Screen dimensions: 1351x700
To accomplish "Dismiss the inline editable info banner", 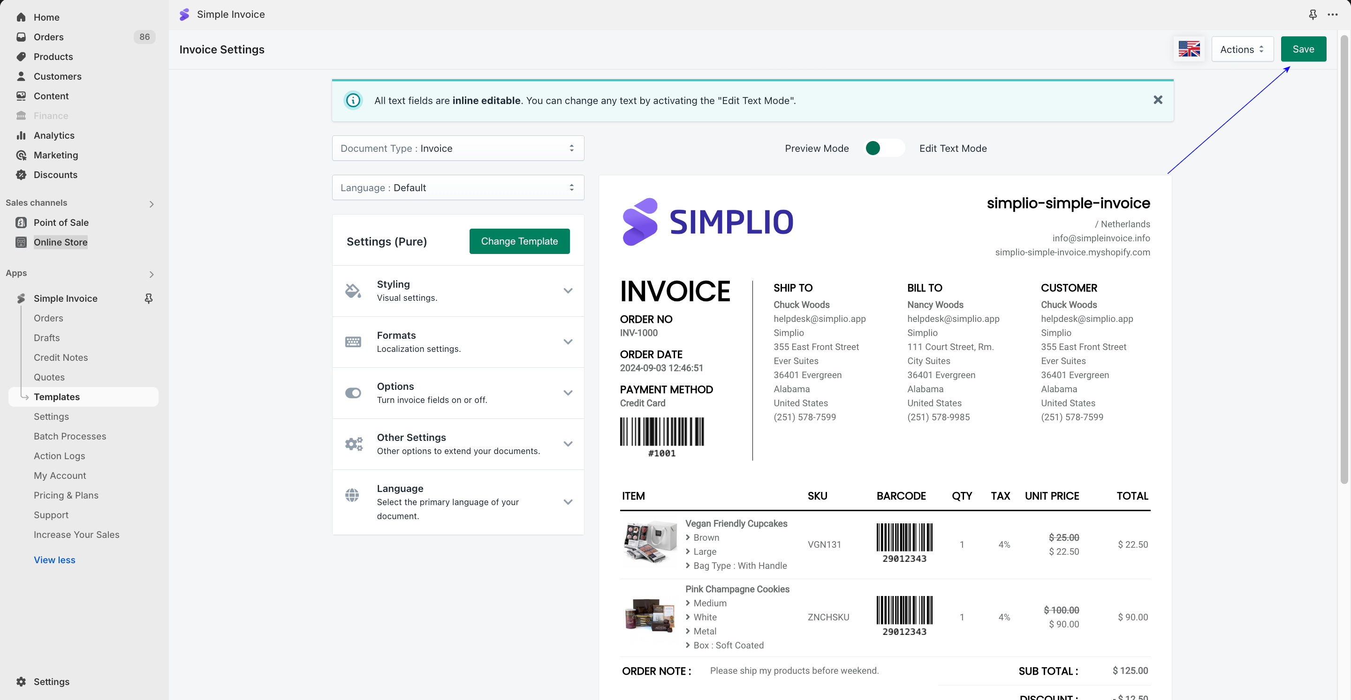I will pyautogui.click(x=1157, y=100).
